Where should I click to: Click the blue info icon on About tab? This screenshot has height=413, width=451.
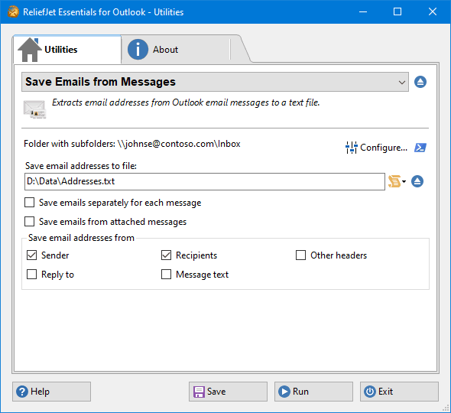tap(138, 50)
